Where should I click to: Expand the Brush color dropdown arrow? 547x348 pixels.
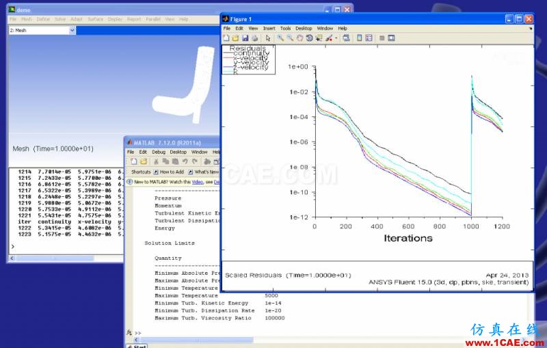tap(336, 38)
